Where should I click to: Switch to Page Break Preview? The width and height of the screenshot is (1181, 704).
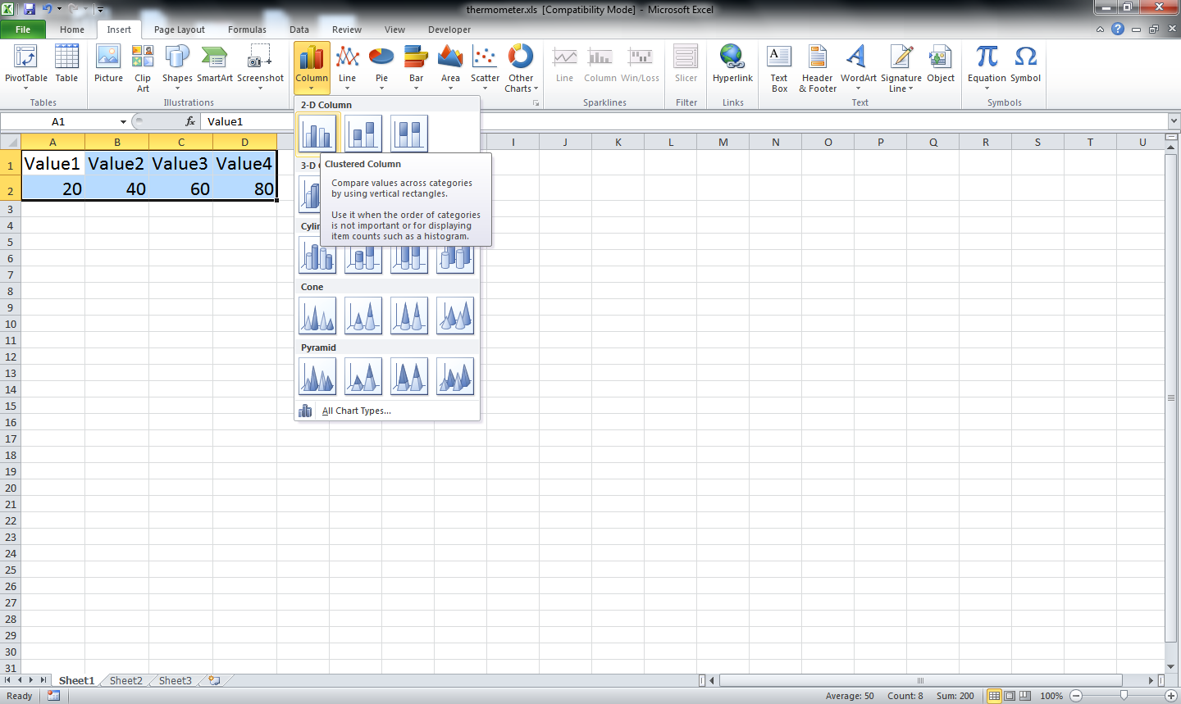click(1025, 696)
